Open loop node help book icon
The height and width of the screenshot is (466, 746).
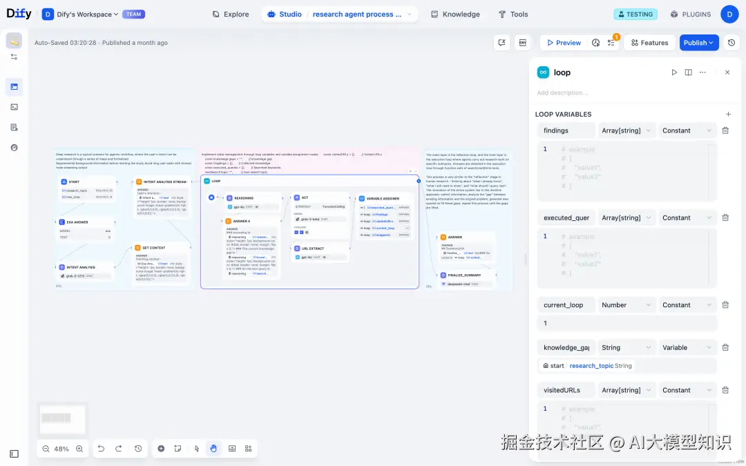(688, 72)
